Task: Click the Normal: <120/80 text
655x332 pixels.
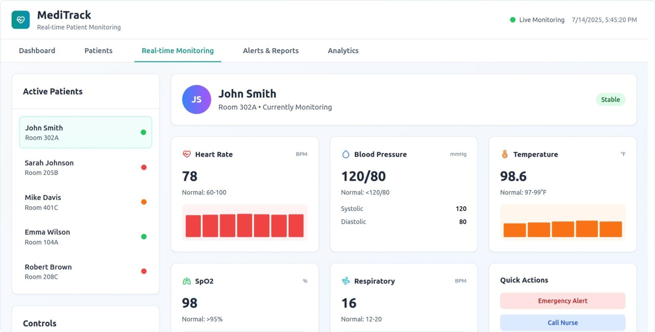Action: point(365,192)
